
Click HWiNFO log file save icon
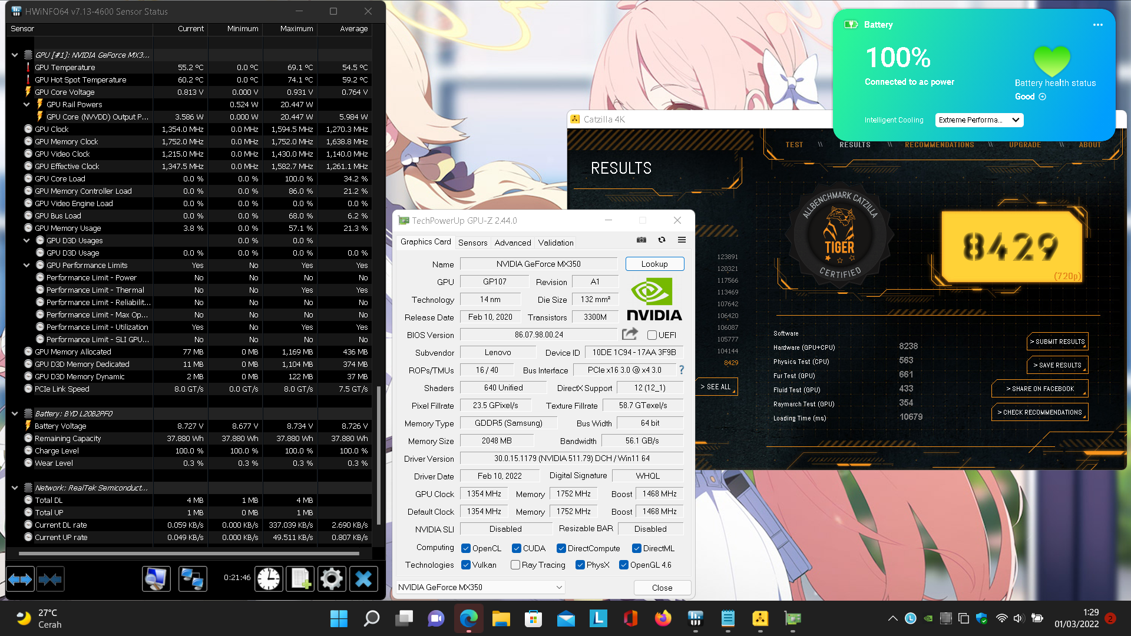pyautogui.click(x=300, y=579)
